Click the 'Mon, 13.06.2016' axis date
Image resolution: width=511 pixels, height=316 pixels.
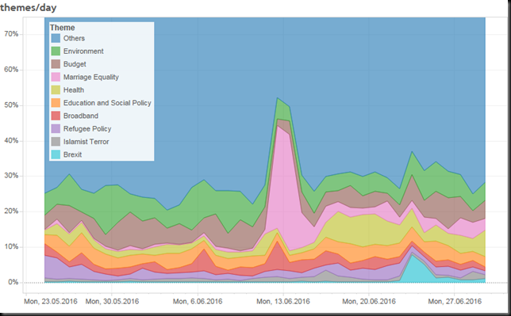click(283, 302)
